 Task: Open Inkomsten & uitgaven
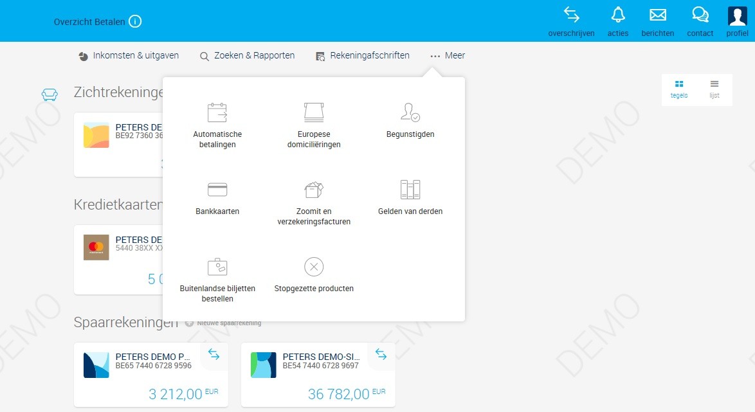[128, 55]
